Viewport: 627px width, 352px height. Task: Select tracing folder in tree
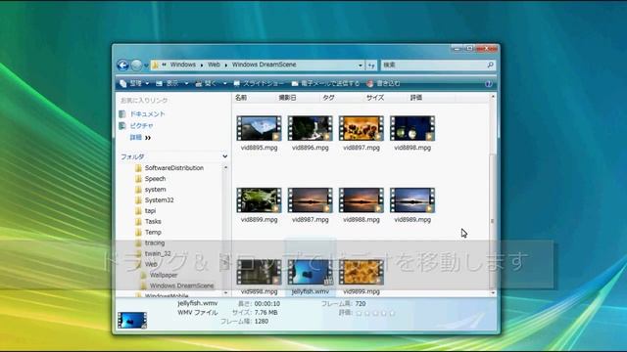[x=155, y=243]
